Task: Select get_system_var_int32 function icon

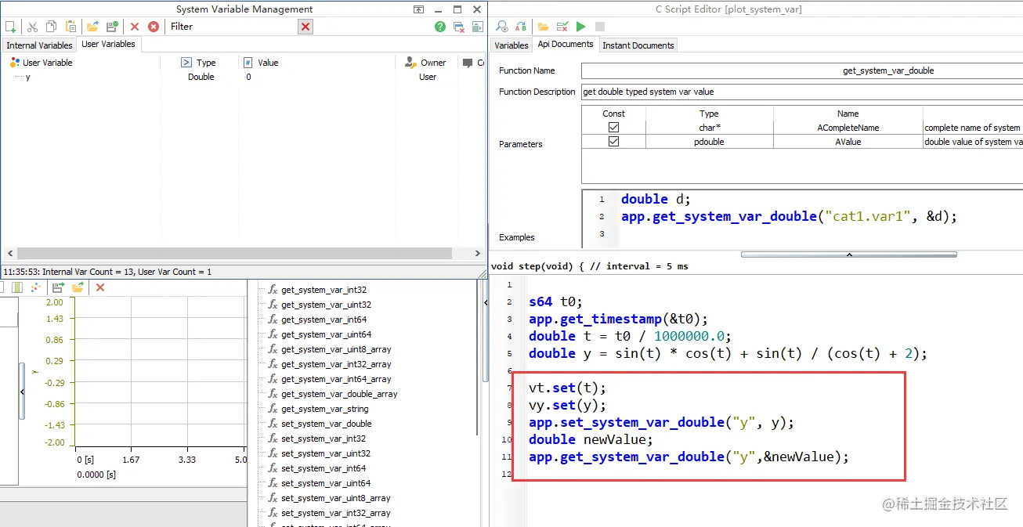Action: (273, 290)
